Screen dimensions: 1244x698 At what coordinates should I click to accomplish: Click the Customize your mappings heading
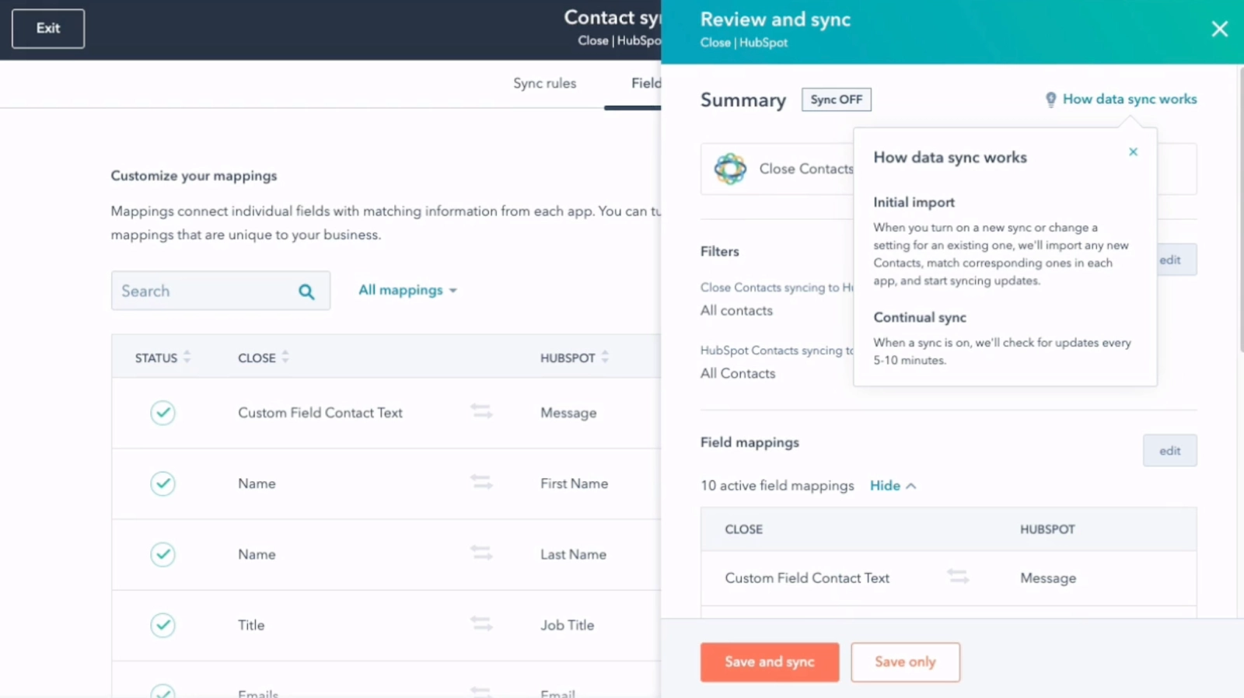point(194,176)
